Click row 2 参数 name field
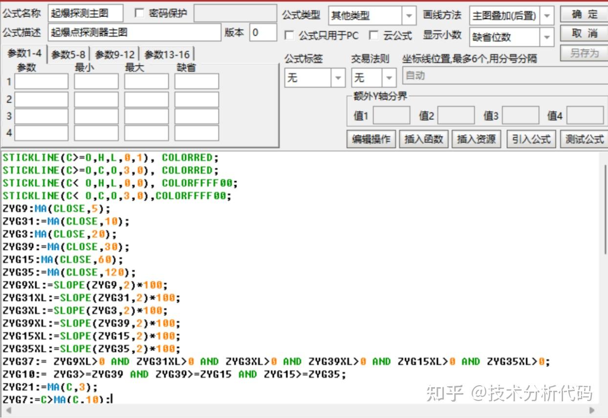Screen dimensions: 608x418 (42, 99)
